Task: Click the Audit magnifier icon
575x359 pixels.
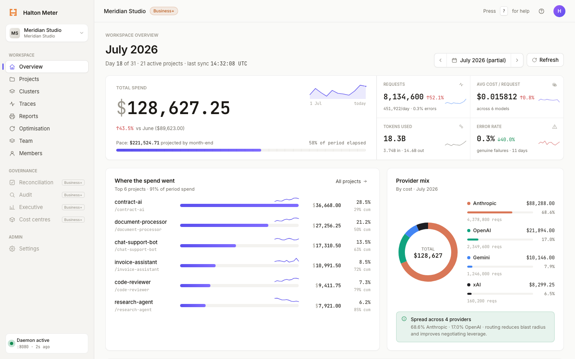Action: pyautogui.click(x=12, y=195)
